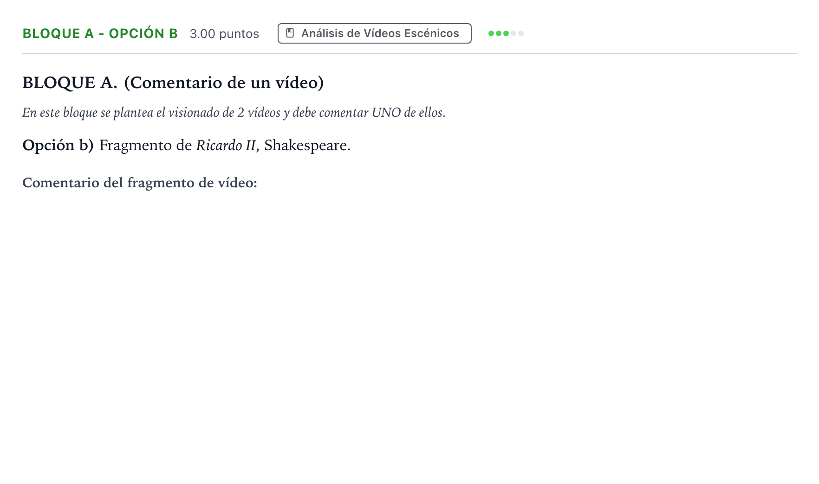Click the word UNO in the instruction
819x484 pixels.
[x=386, y=113]
